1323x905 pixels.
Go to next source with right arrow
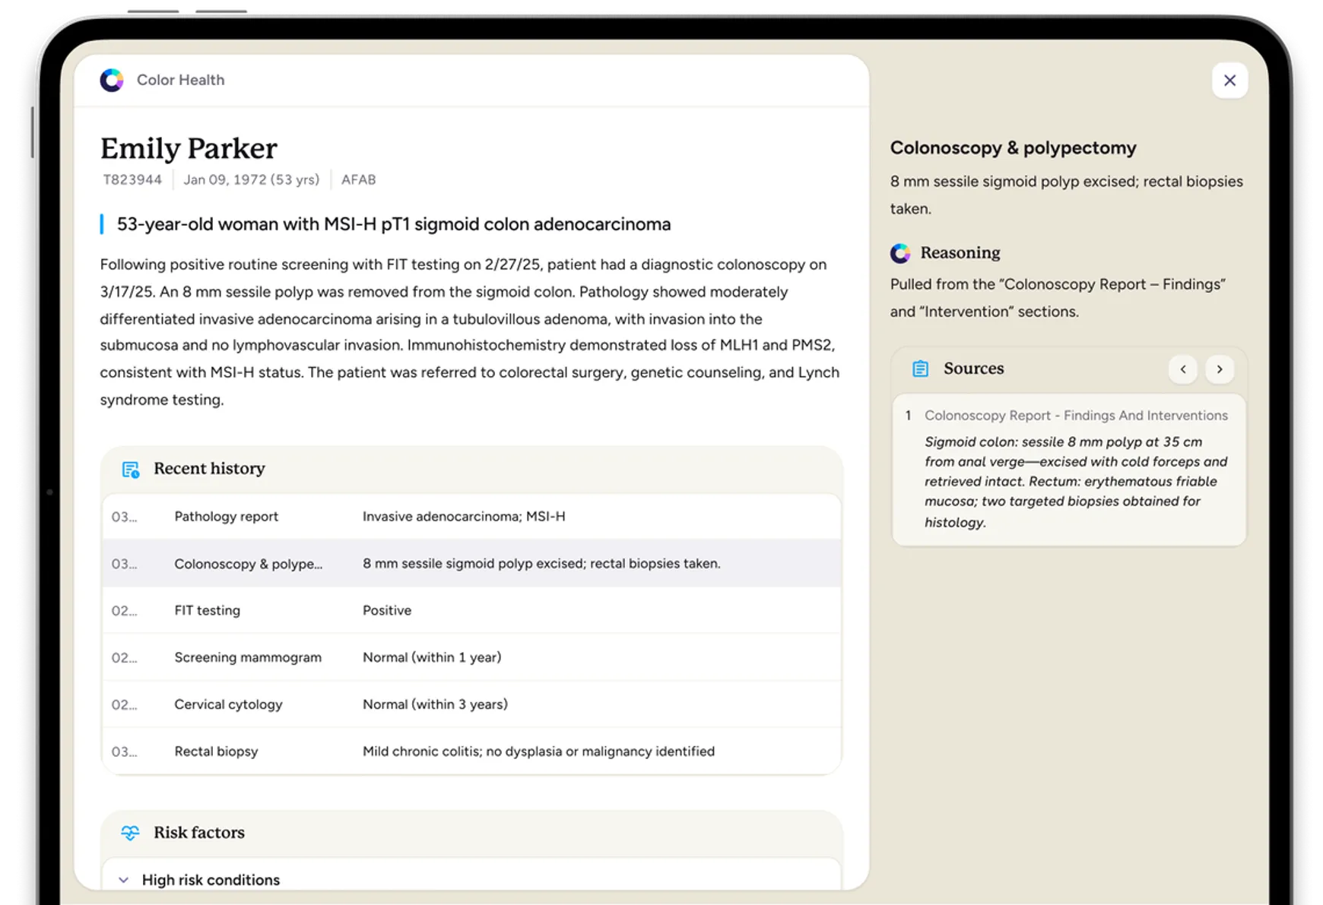coord(1220,369)
